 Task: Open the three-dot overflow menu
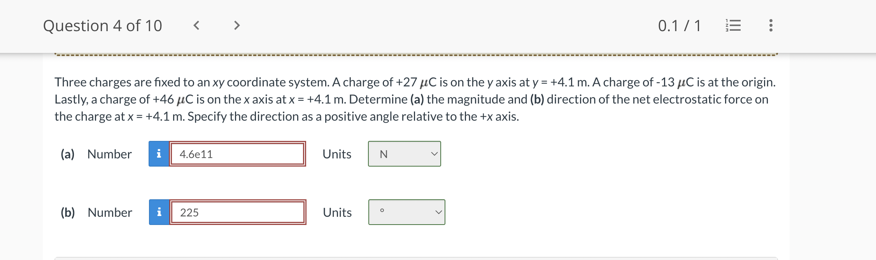[771, 26]
